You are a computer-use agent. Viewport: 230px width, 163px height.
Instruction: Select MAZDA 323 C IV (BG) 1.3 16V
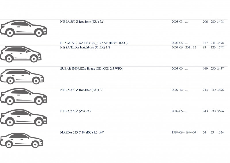point(82,132)
